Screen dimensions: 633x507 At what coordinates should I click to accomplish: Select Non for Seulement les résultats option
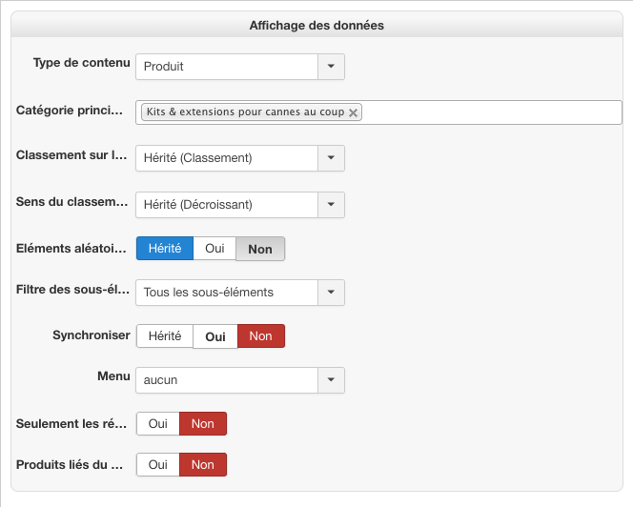(x=203, y=424)
